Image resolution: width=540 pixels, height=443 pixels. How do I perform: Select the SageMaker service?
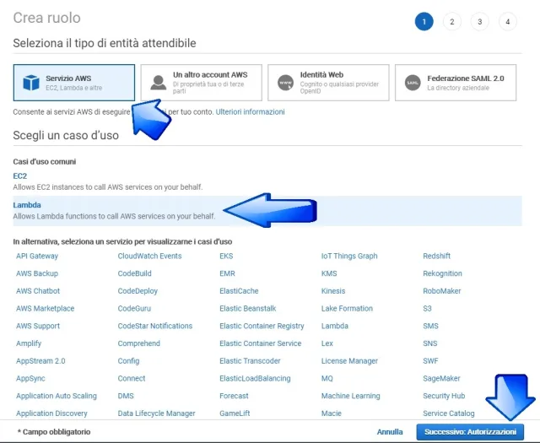pos(441,378)
